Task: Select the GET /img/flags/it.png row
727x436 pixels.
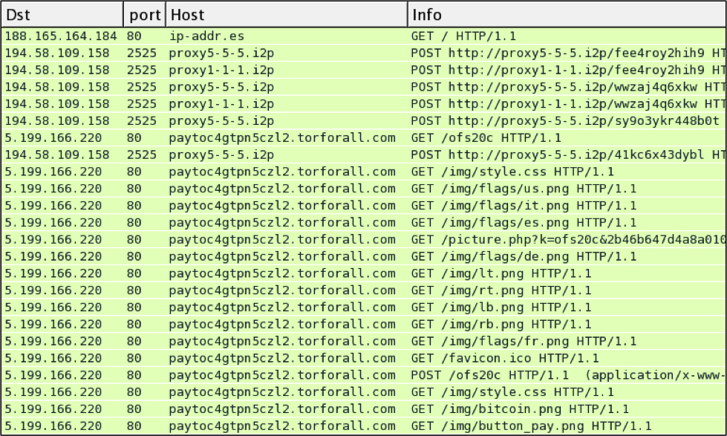Action: (364, 206)
